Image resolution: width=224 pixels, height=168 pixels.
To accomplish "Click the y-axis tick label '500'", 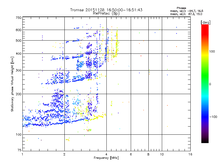I will pos(18,41).
